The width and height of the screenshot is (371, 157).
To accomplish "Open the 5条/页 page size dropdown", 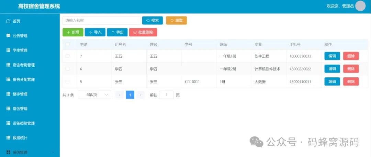I will click(94, 95).
